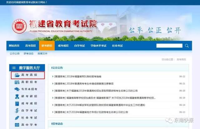Screen dimensions: 200x129
Task: Select the highlighted 研考研招 navigation tab
Action: [x=47, y=46]
